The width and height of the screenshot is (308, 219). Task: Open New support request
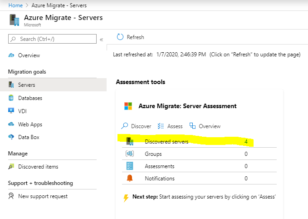(x=43, y=196)
